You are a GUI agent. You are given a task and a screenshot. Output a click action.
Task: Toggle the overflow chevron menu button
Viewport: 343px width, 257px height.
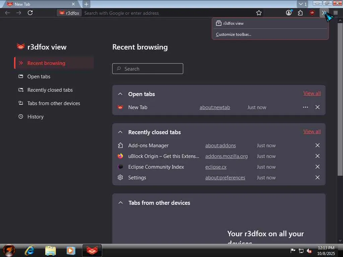pos(324,13)
